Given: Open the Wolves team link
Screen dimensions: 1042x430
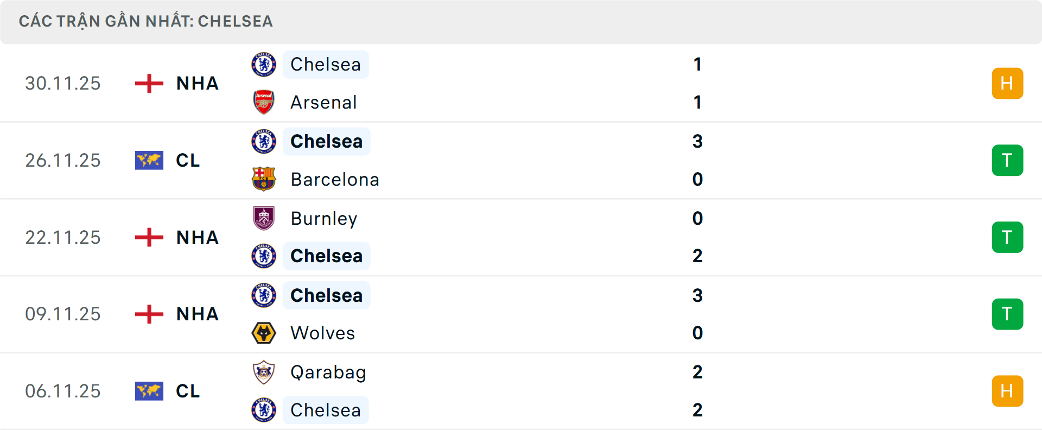Looking at the screenshot, I should (323, 333).
